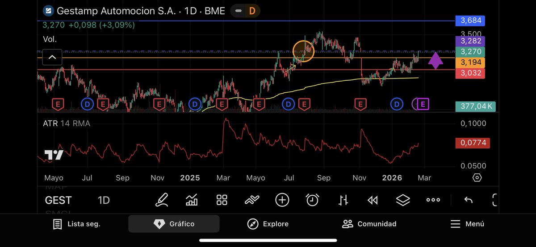The width and height of the screenshot is (536, 247).
Task: Open the chart type bars icon
Action: point(343,200)
